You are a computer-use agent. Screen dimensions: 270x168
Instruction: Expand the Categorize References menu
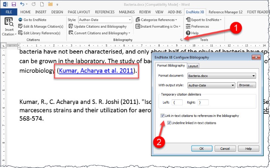156,20
